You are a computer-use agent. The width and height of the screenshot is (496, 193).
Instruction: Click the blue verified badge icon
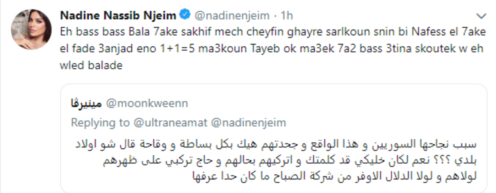point(184,16)
